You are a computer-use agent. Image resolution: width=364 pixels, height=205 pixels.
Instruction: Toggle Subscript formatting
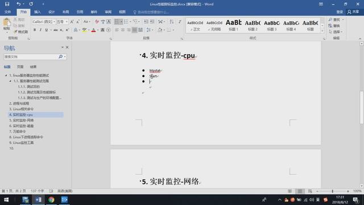pyautogui.click(x=61, y=30)
